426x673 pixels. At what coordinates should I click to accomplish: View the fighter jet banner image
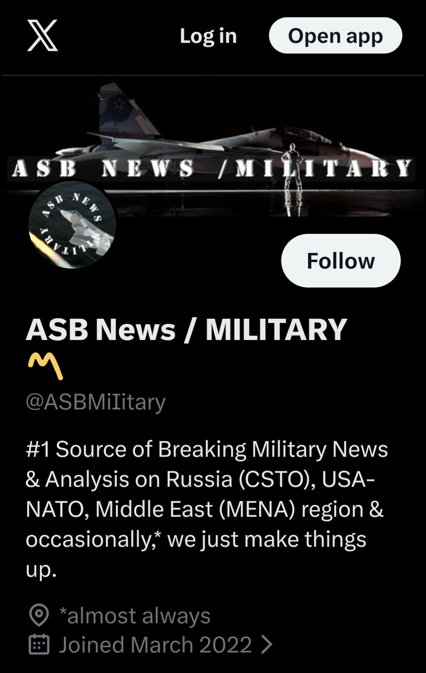[213, 146]
